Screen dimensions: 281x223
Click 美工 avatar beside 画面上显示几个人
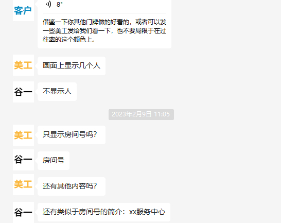point(23,65)
